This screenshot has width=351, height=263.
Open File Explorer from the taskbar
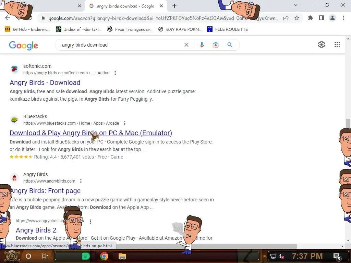click(122, 256)
